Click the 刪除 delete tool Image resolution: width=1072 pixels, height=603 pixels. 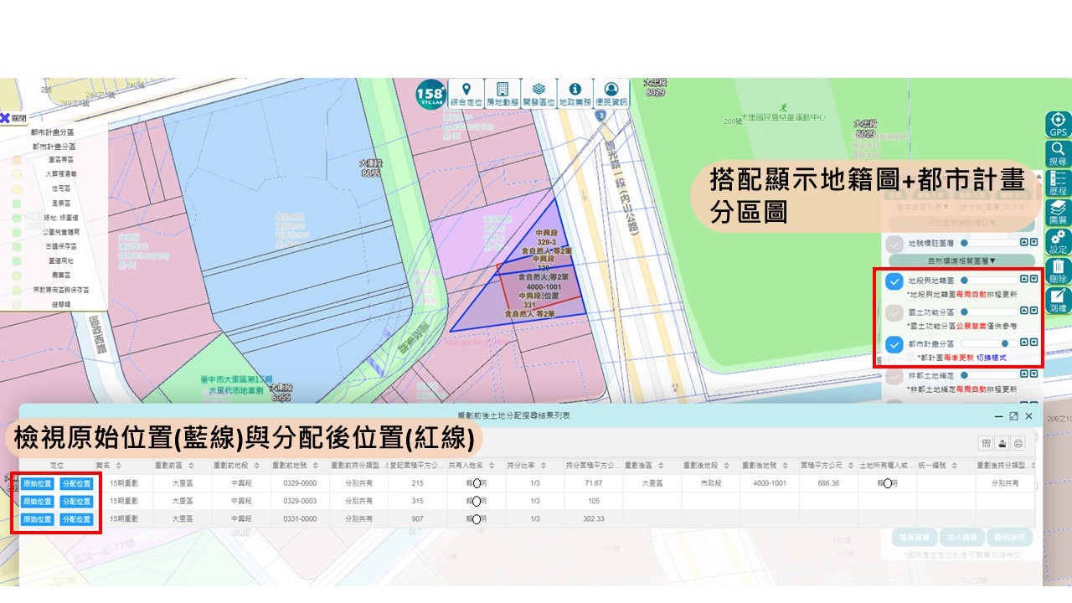(x=1058, y=271)
